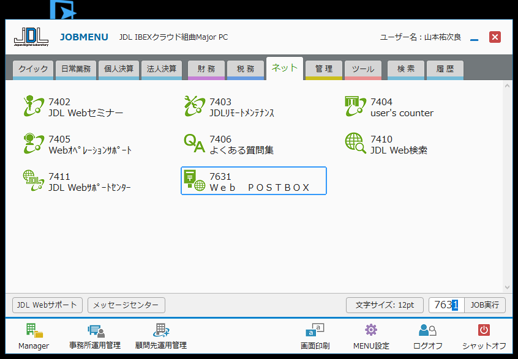The width and height of the screenshot is (518, 359).
Task: Switch to the 日常業務 tab
Action: (x=76, y=69)
